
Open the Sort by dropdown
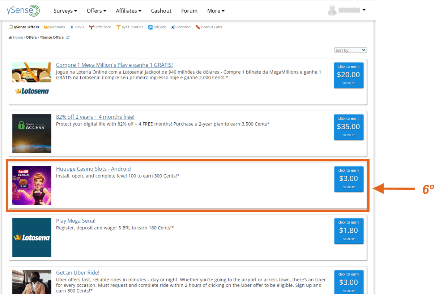click(350, 50)
